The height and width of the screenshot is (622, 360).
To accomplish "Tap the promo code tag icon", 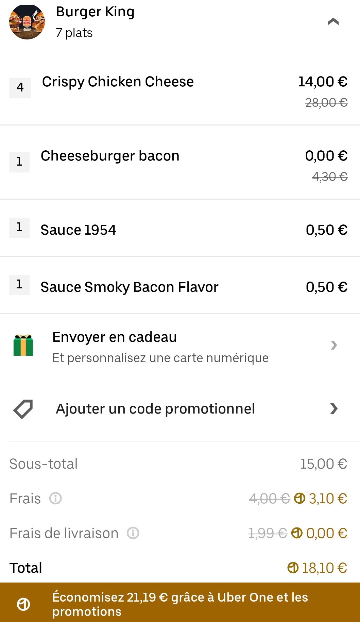I will point(23,409).
